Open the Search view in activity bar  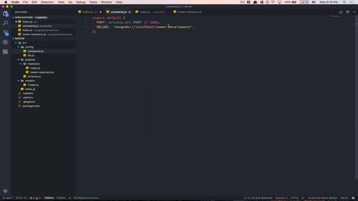[6, 23]
